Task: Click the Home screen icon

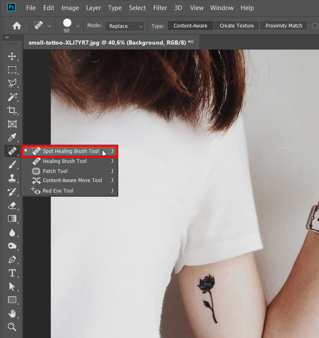Action: (x=17, y=26)
